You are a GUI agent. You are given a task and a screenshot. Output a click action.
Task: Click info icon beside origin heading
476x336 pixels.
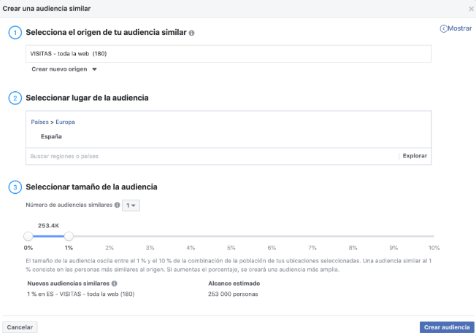192,34
